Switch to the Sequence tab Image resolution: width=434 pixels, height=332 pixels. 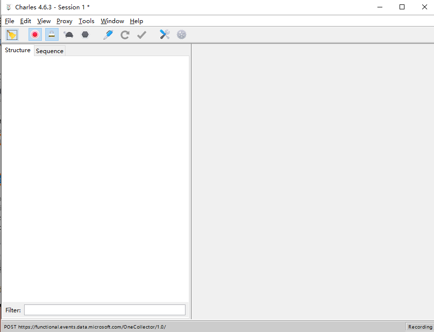[50, 51]
